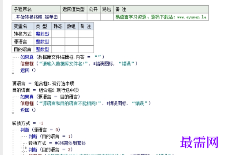Click the second 返回 () statement
Image resolution: width=226 pixels, height=155 pixels.
click(x=28, y=110)
